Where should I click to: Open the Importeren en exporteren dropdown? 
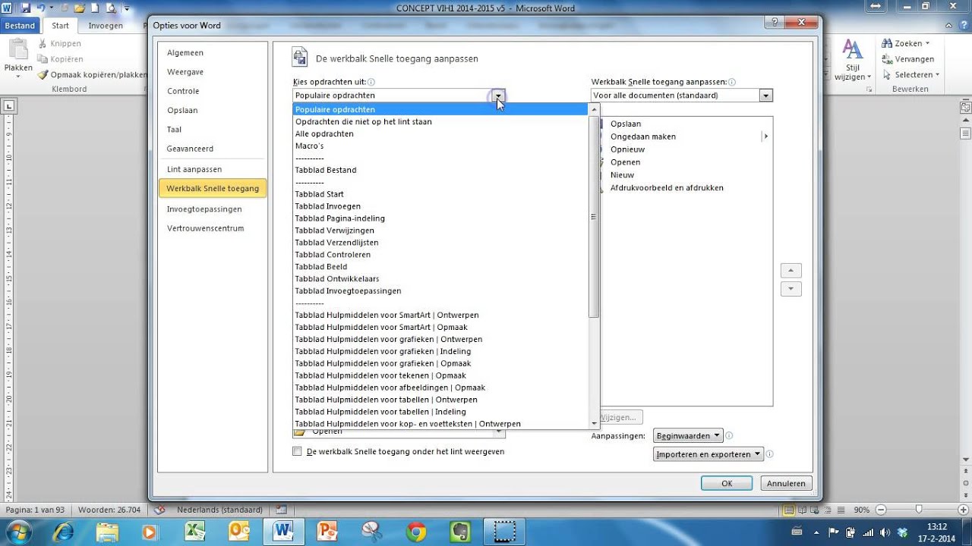coord(708,454)
